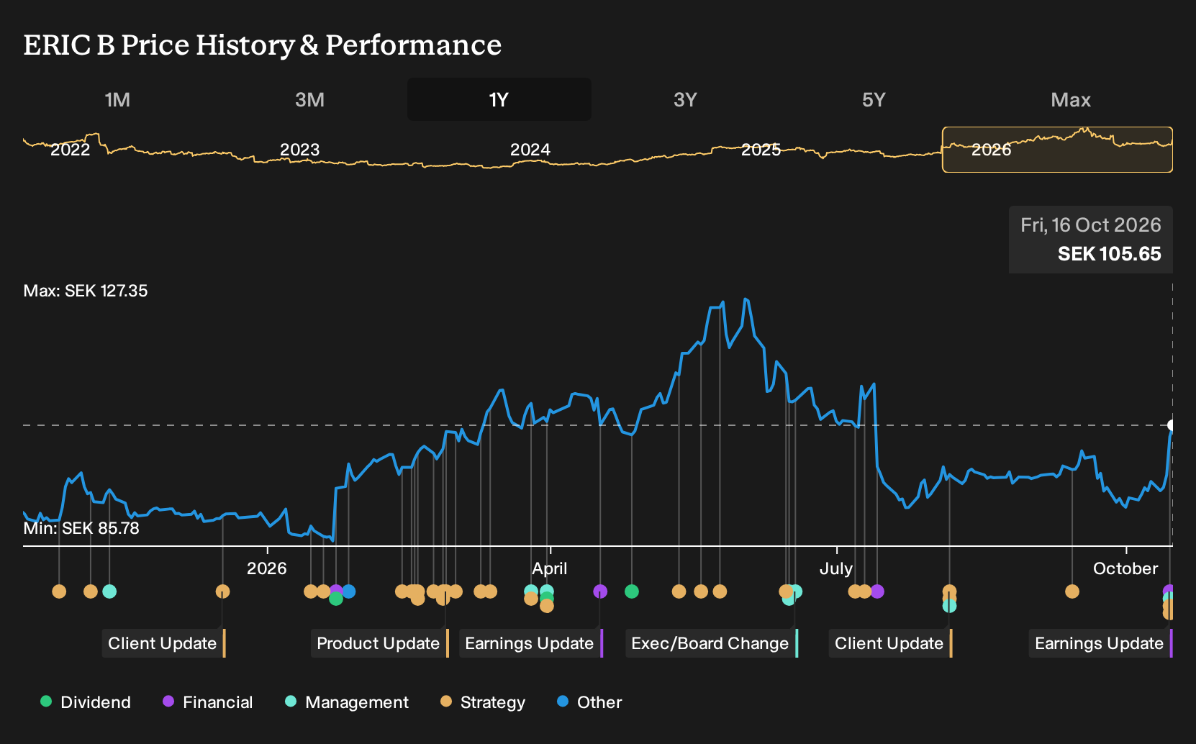This screenshot has height=744, width=1196.
Task: Switch to the 5Y range tab
Action: [x=874, y=99]
